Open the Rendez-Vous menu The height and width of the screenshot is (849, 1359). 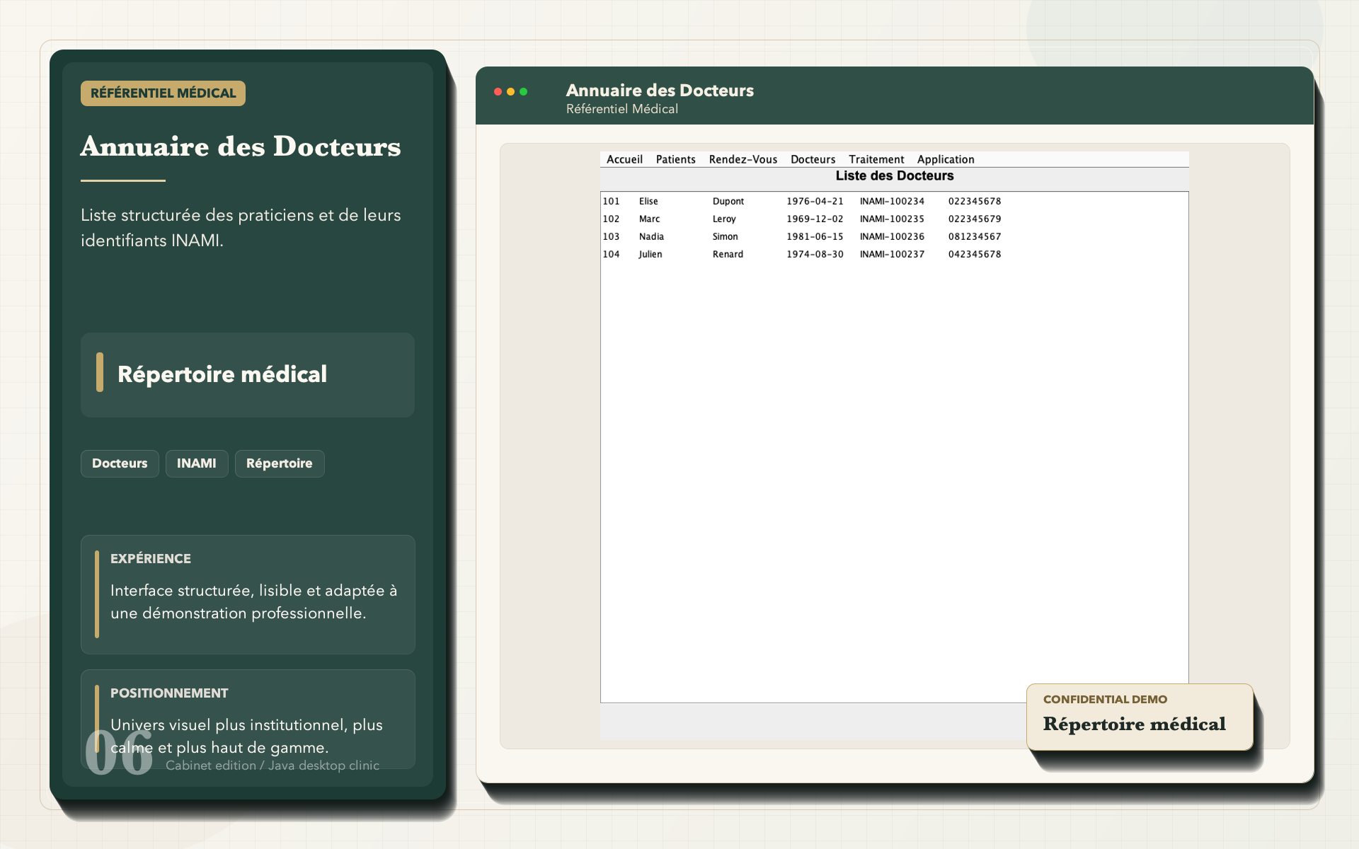(x=742, y=159)
